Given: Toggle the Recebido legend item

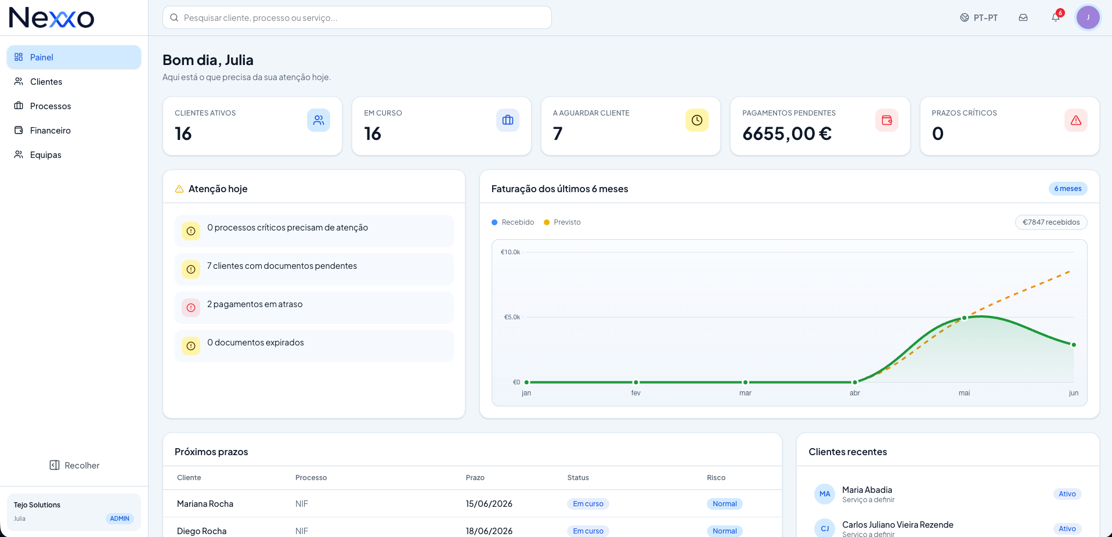Looking at the screenshot, I should 513,222.
